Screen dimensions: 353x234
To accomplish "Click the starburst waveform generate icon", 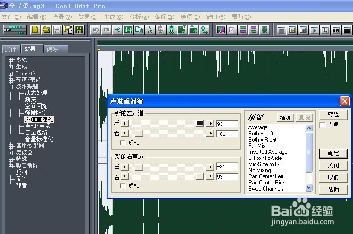I will coord(194,30).
